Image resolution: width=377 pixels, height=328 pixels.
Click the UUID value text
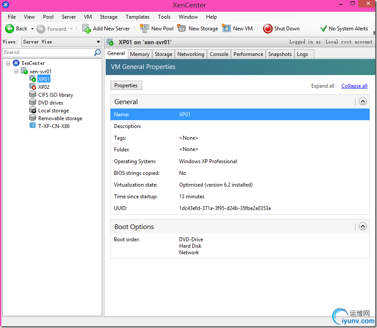tap(225, 208)
